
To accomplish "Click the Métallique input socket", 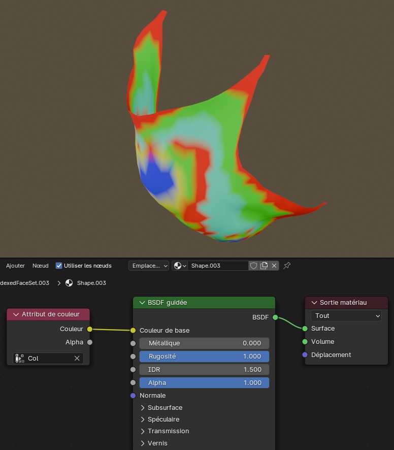I will (133, 343).
